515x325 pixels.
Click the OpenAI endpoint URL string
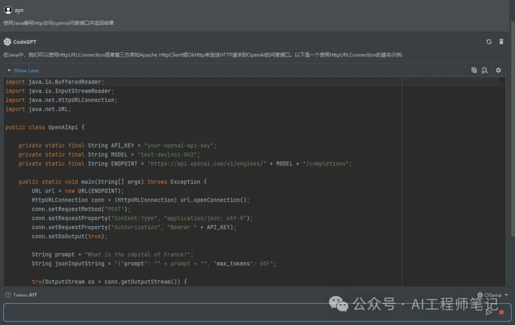(206, 163)
